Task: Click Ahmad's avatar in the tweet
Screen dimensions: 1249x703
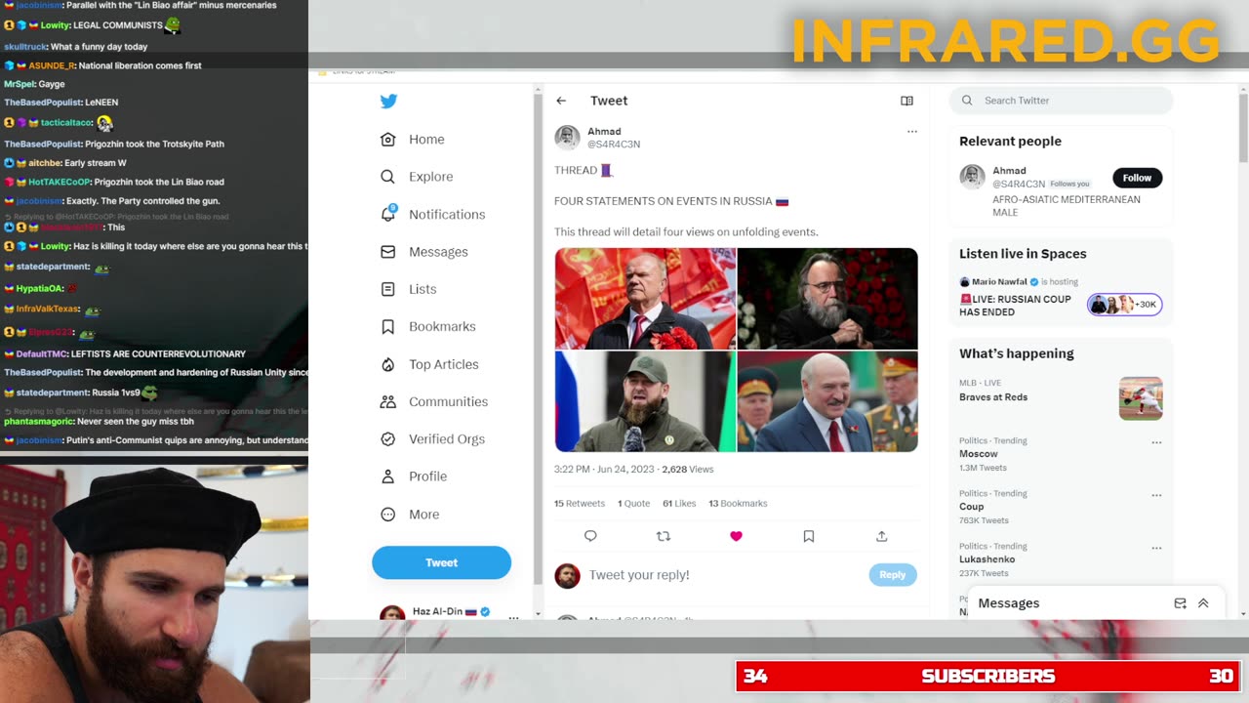Action: 567,138
